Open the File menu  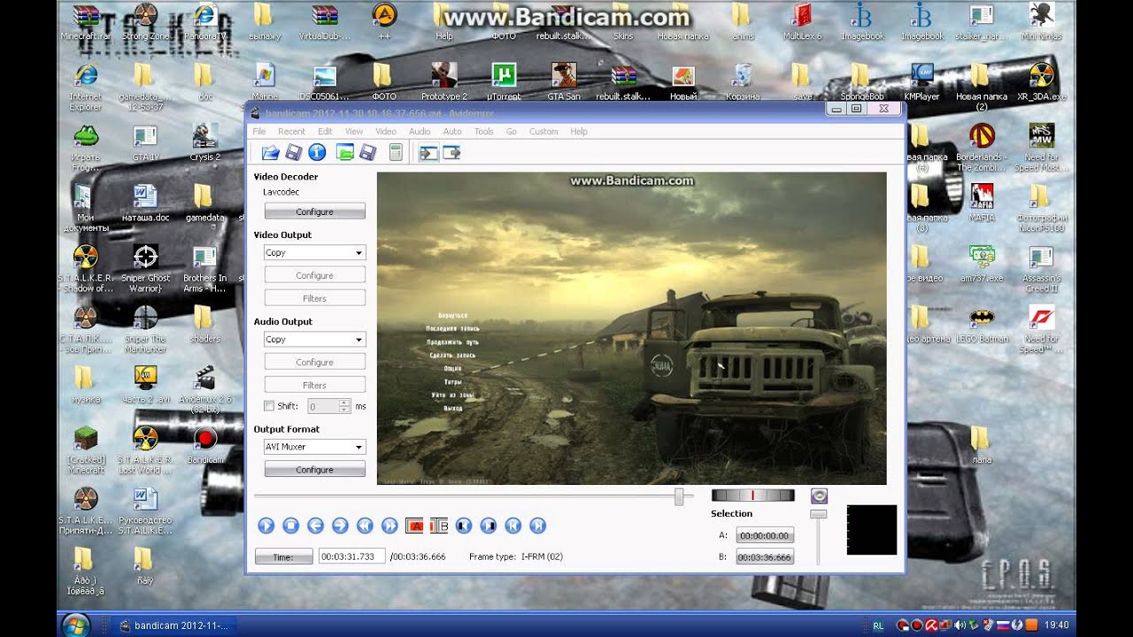click(259, 131)
